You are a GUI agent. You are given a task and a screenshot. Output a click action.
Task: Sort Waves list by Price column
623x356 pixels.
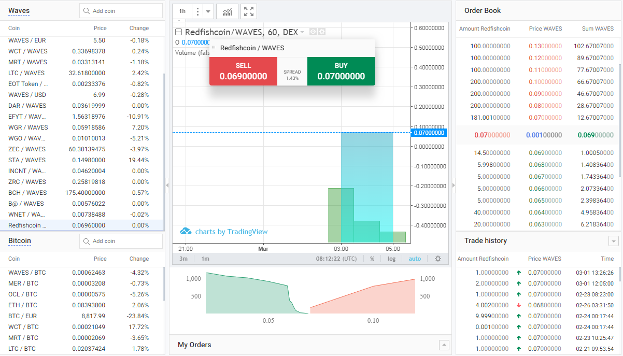100,28
